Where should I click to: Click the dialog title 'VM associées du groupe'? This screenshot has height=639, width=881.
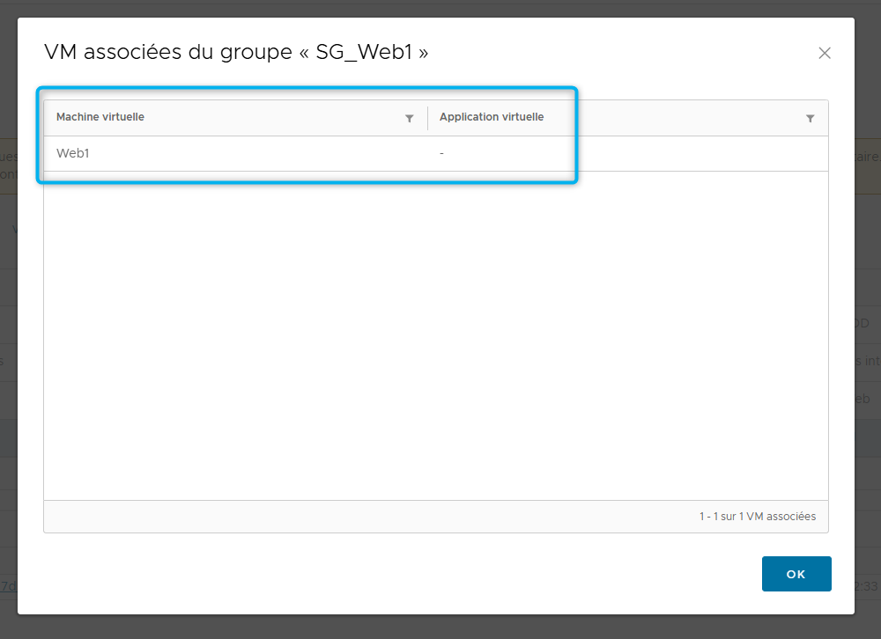pyautogui.click(x=167, y=53)
